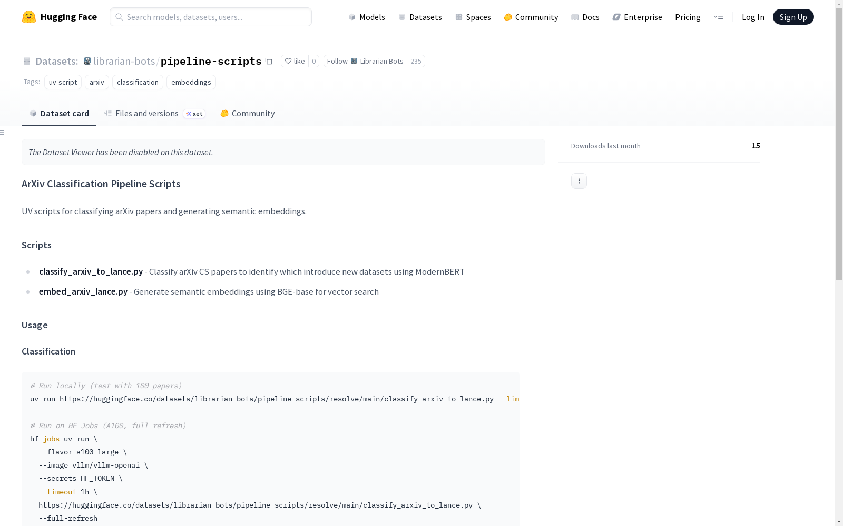This screenshot has height=526, width=843.
Task: Open the librarian-bots organization link
Action: coord(124,61)
